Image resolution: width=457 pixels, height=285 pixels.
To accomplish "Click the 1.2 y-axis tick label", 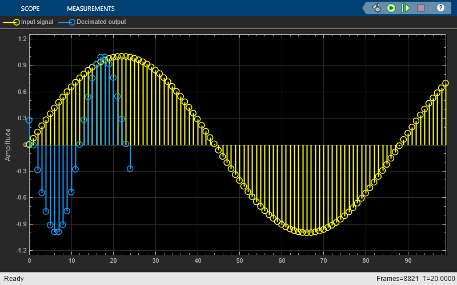I will (22, 39).
